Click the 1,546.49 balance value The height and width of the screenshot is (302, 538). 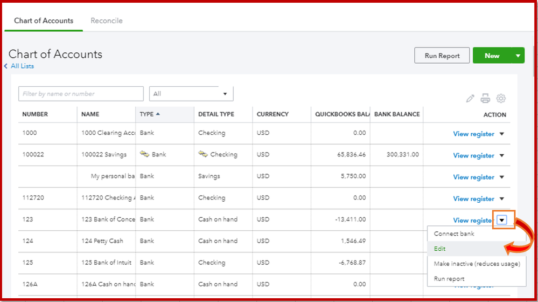[x=353, y=241]
